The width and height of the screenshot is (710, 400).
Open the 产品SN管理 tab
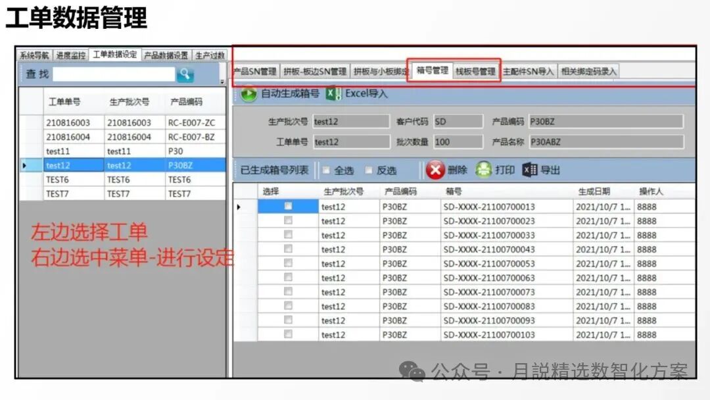pos(253,69)
